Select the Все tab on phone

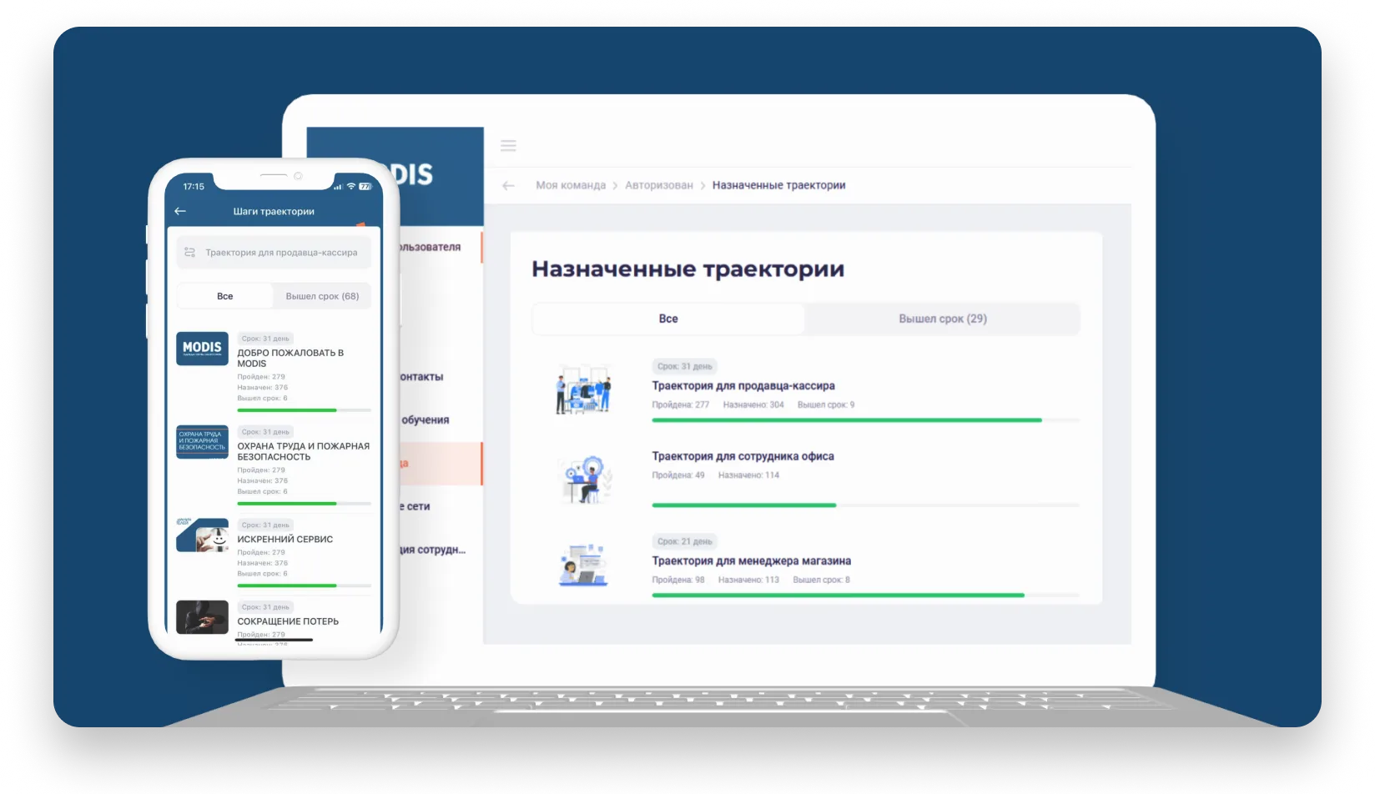click(x=225, y=296)
